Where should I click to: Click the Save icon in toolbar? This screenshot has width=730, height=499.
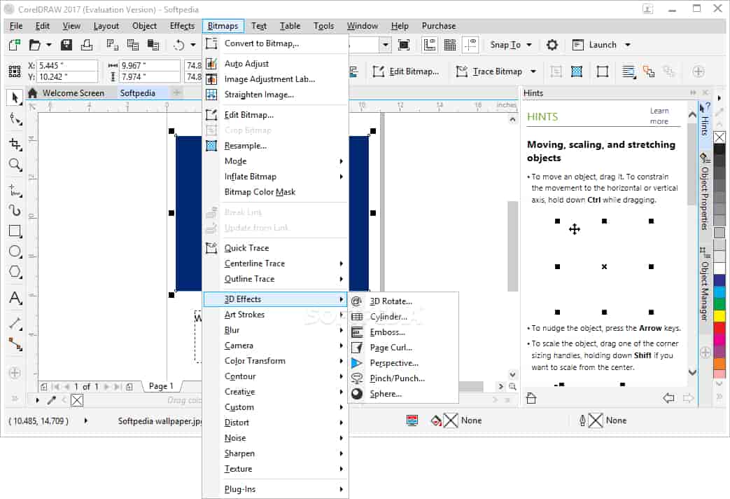tap(66, 45)
